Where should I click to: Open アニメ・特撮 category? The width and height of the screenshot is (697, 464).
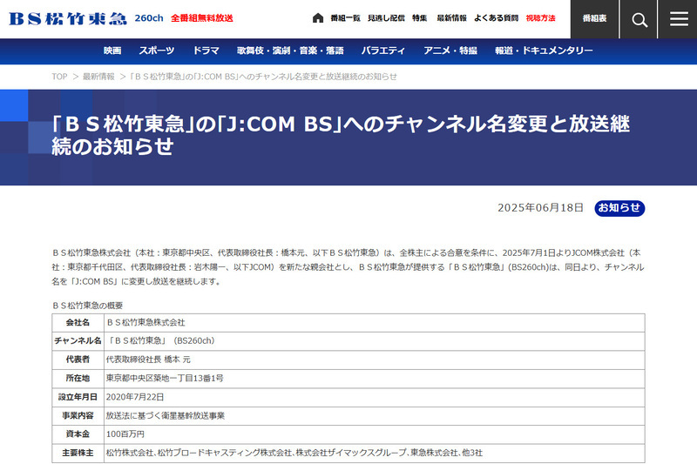450,50
